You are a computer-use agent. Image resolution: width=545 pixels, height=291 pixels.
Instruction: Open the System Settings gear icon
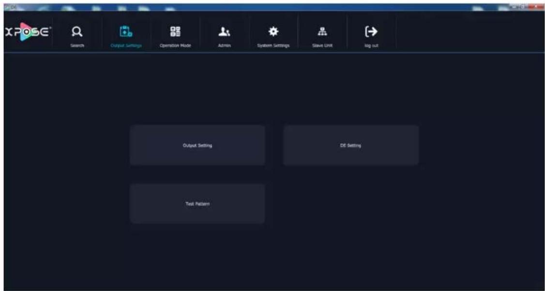coord(273,31)
